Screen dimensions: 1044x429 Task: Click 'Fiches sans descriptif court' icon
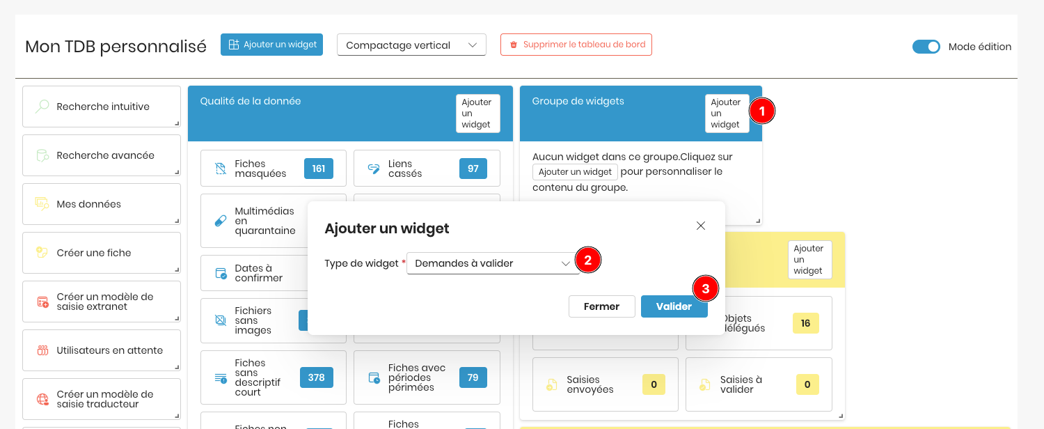tap(221, 378)
